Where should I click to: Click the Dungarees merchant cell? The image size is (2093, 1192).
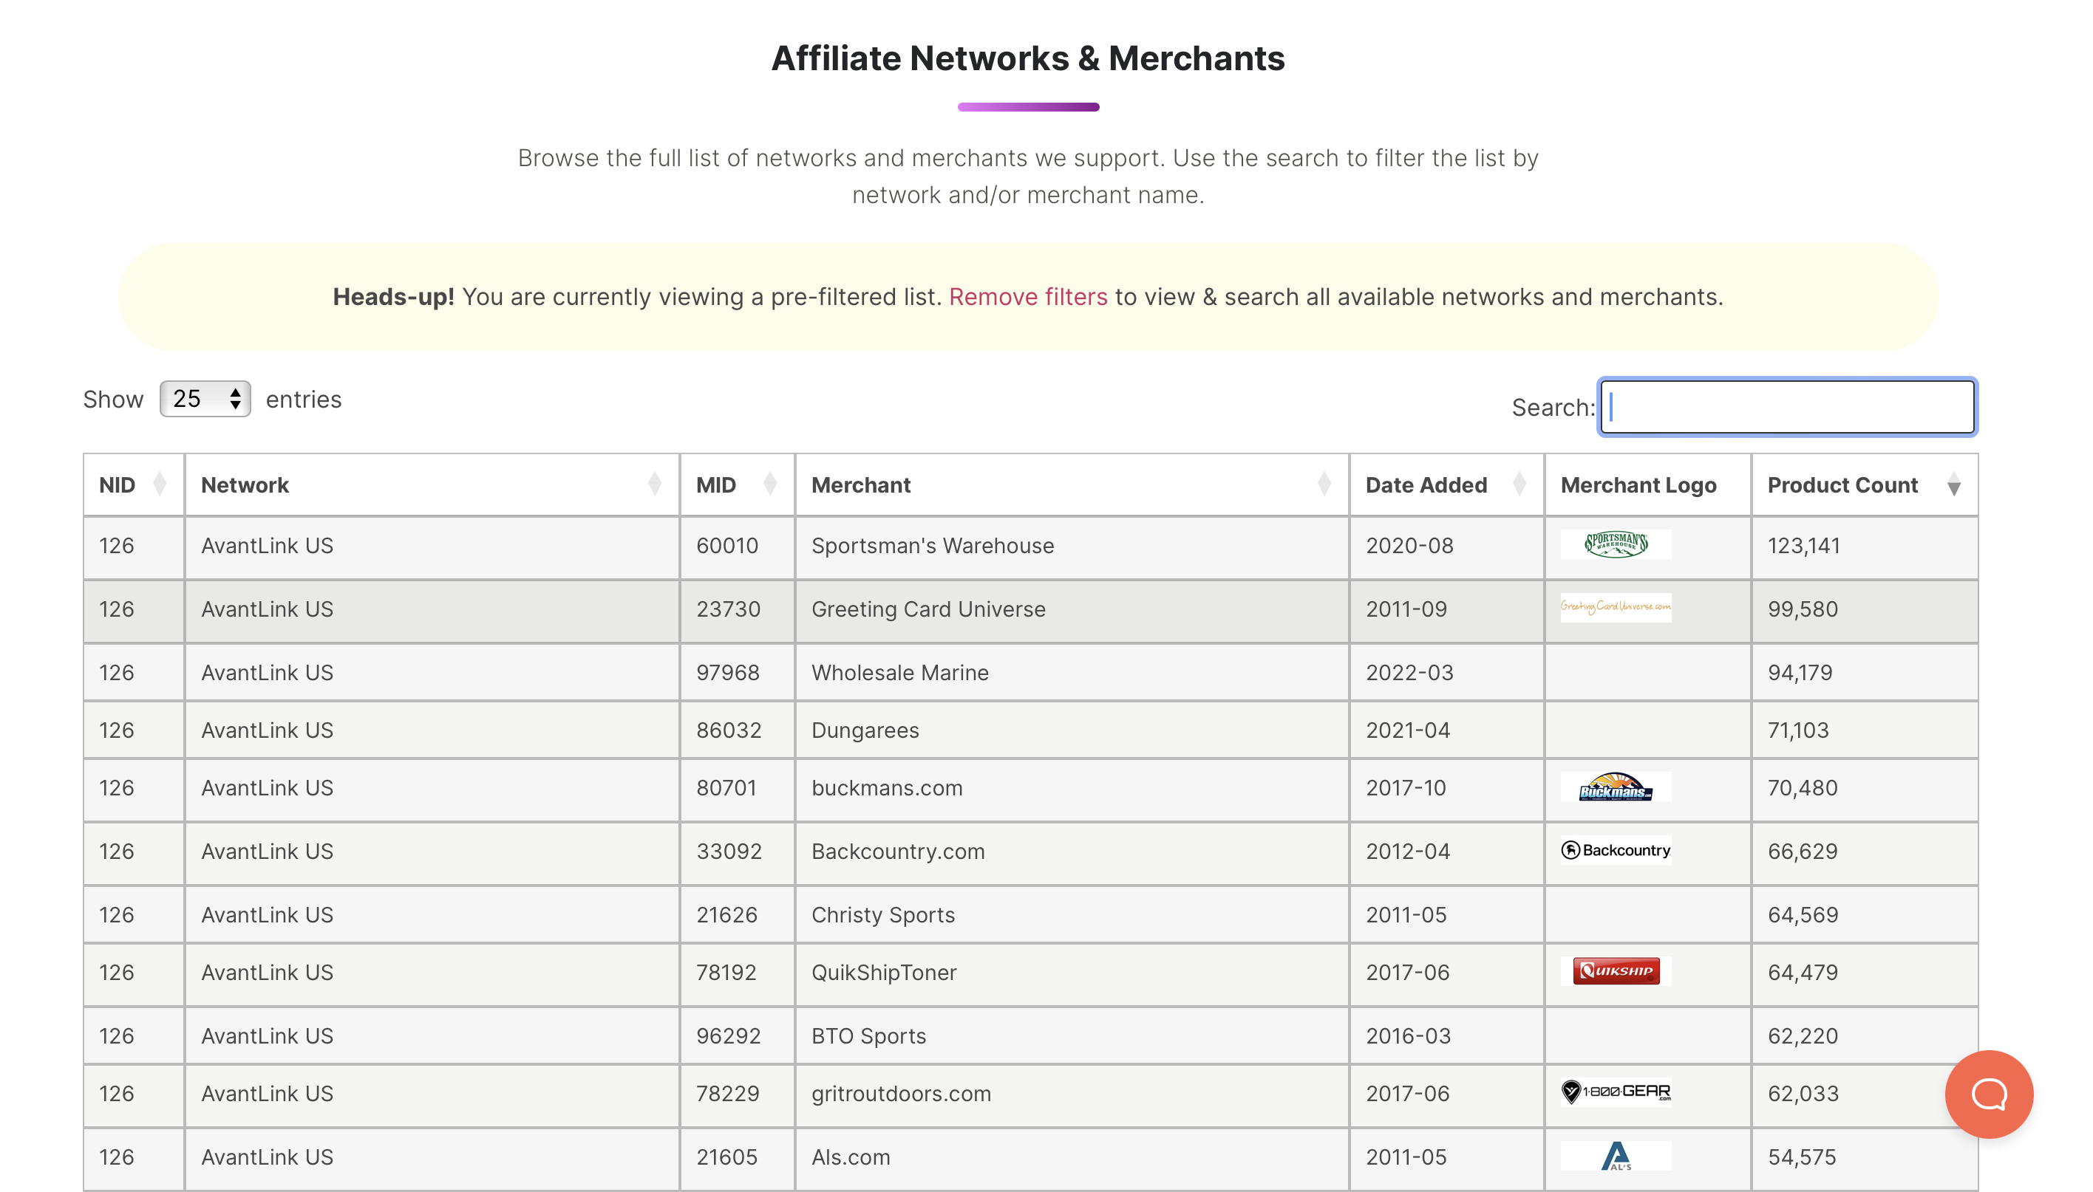(x=1072, y=730)
